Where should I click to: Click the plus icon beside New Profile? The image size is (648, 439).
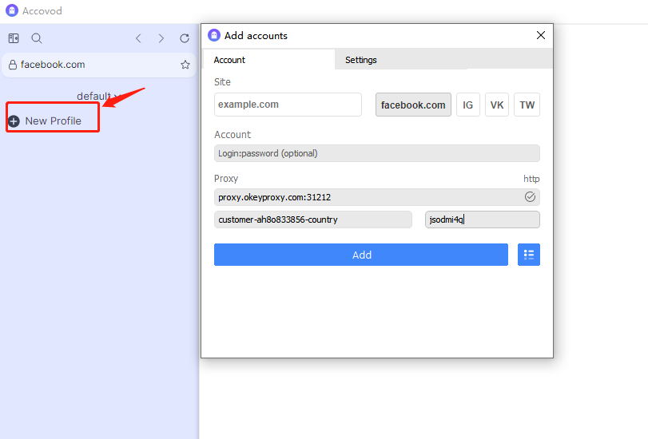(14, 121)
